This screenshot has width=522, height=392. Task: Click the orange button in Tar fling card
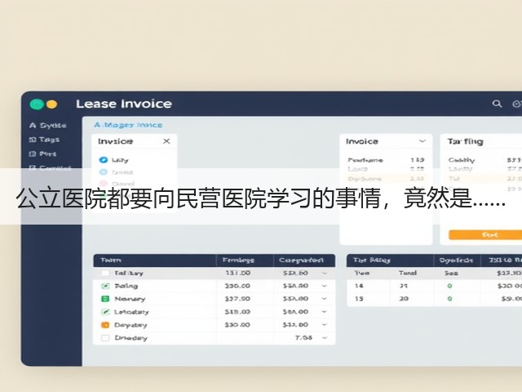tap(485, 234)
